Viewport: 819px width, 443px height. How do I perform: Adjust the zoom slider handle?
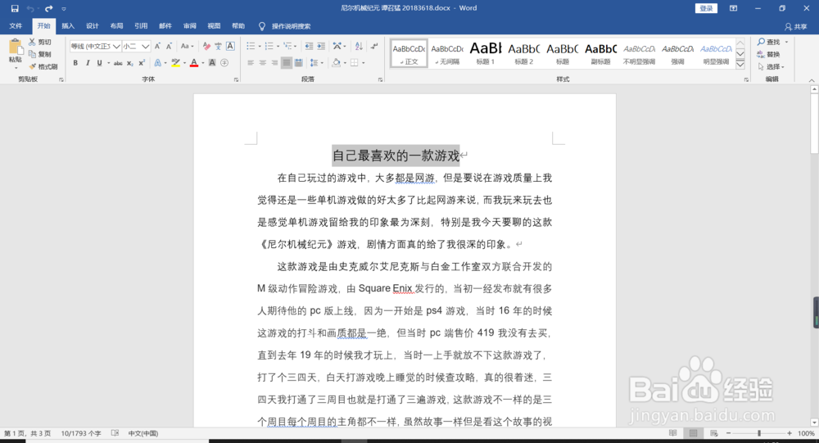[x=759, y=433]
